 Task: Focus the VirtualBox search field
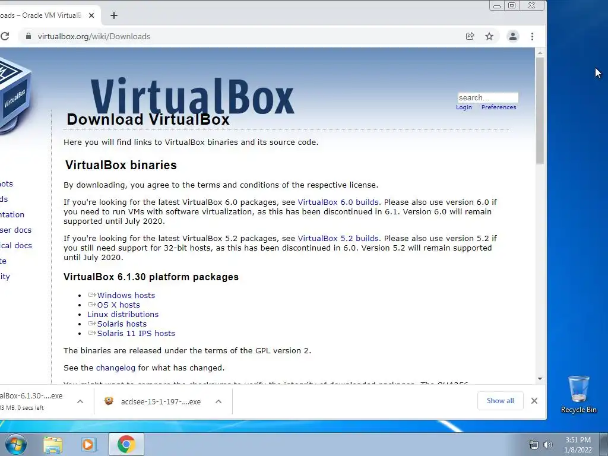click(x=488, y=97)
